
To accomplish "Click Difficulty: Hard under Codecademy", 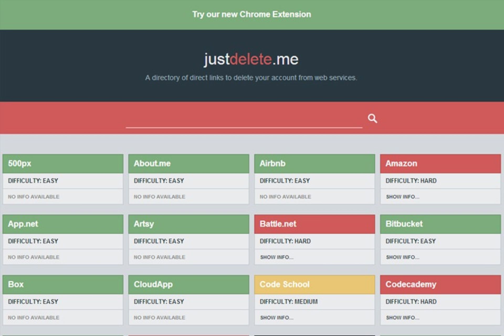I will 411,301.
